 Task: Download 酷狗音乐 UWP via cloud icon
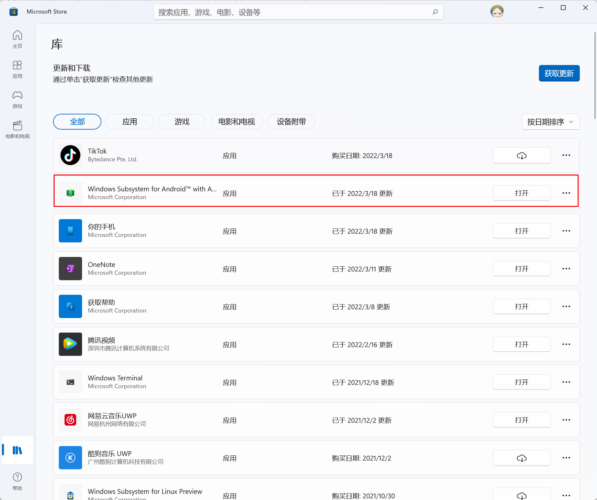[521, 458]
